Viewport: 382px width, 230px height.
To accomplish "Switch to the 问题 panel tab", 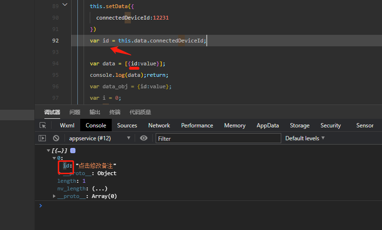I will pyautogui.click(x=75, y=112).
